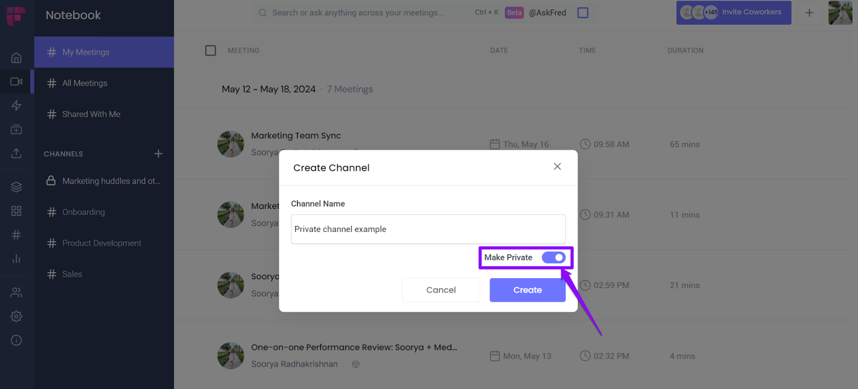This screenshot has width=858, height=389.
Task: Click the Channel Name text field
Action: (428, 229)
